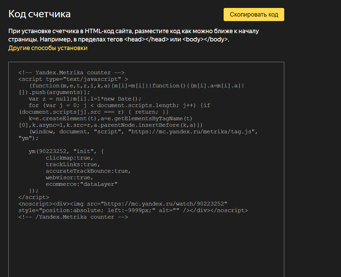341x277 pixels.
Task: Click the accurateTrackBounce:true option line
Action: click(88, 171)
